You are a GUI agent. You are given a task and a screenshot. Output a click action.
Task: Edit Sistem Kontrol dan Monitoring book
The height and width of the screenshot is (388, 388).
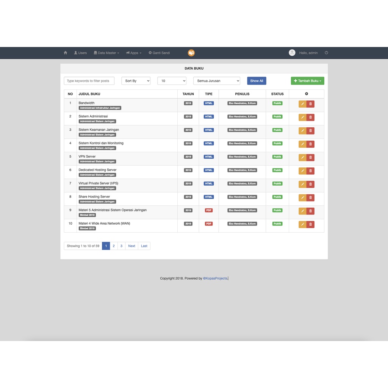click(x=302, y=144)
